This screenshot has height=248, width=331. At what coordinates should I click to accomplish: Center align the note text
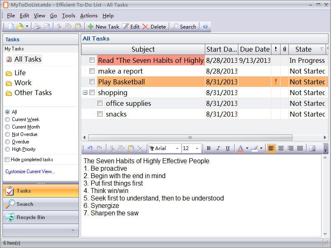point(281,148)
